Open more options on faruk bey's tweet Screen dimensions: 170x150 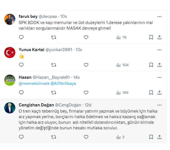[x=159, y=16]
